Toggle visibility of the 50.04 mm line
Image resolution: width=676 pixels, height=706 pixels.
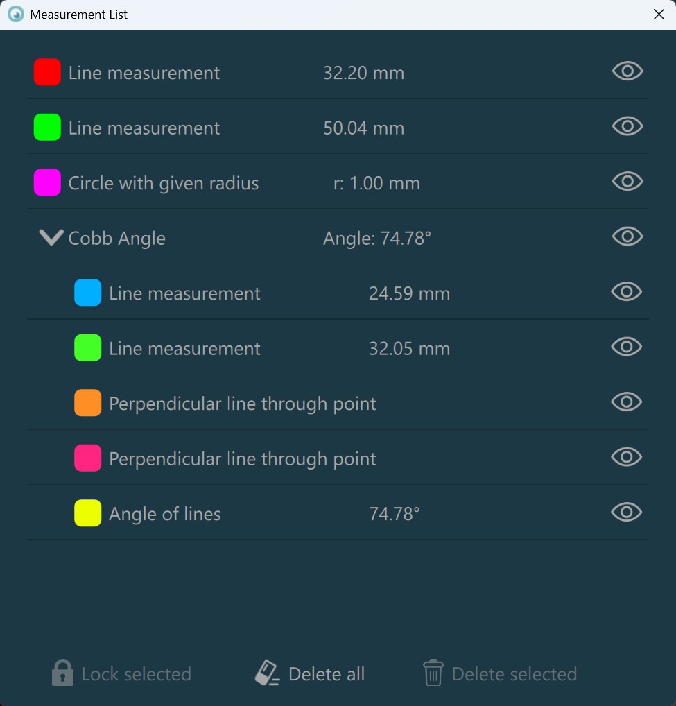pyautogui.click(x=627, y=126)
